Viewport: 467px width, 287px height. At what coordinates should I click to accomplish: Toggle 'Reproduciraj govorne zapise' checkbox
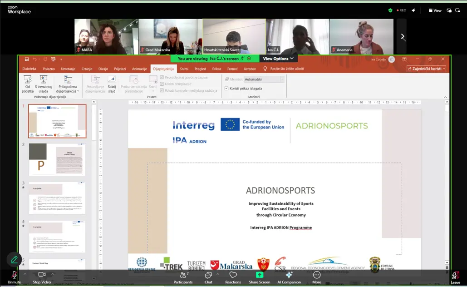pyautogui.click(x=162, y=78)
